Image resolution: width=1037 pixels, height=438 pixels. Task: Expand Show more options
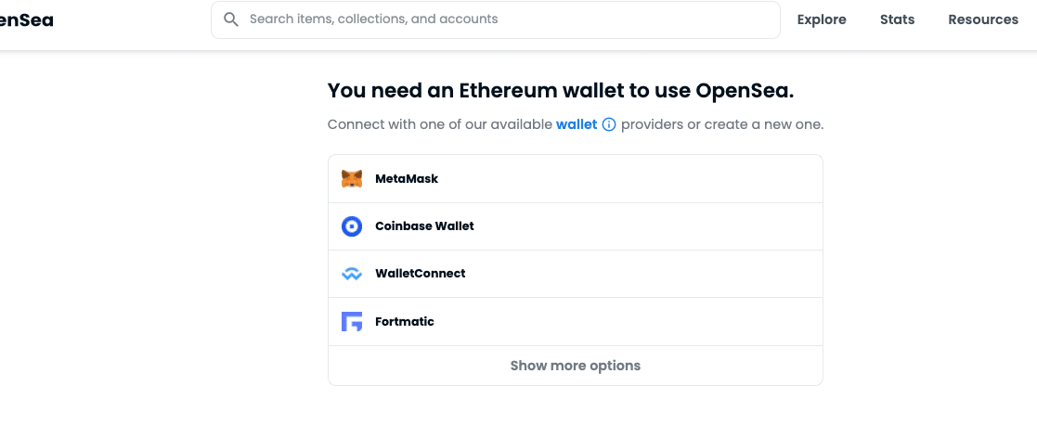click(576, 366)
